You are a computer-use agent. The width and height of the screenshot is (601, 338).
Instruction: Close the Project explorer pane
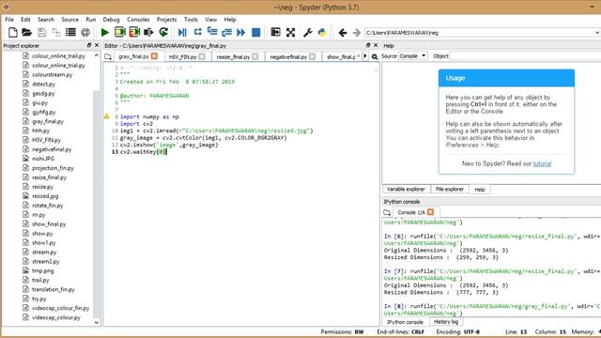[x=97, y=45]
